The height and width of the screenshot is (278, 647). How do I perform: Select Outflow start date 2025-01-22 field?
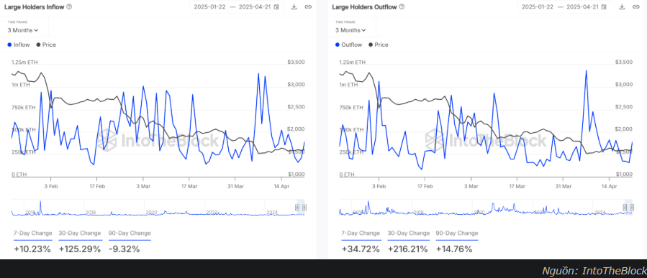pyautogui.click(x=537, y=7)
